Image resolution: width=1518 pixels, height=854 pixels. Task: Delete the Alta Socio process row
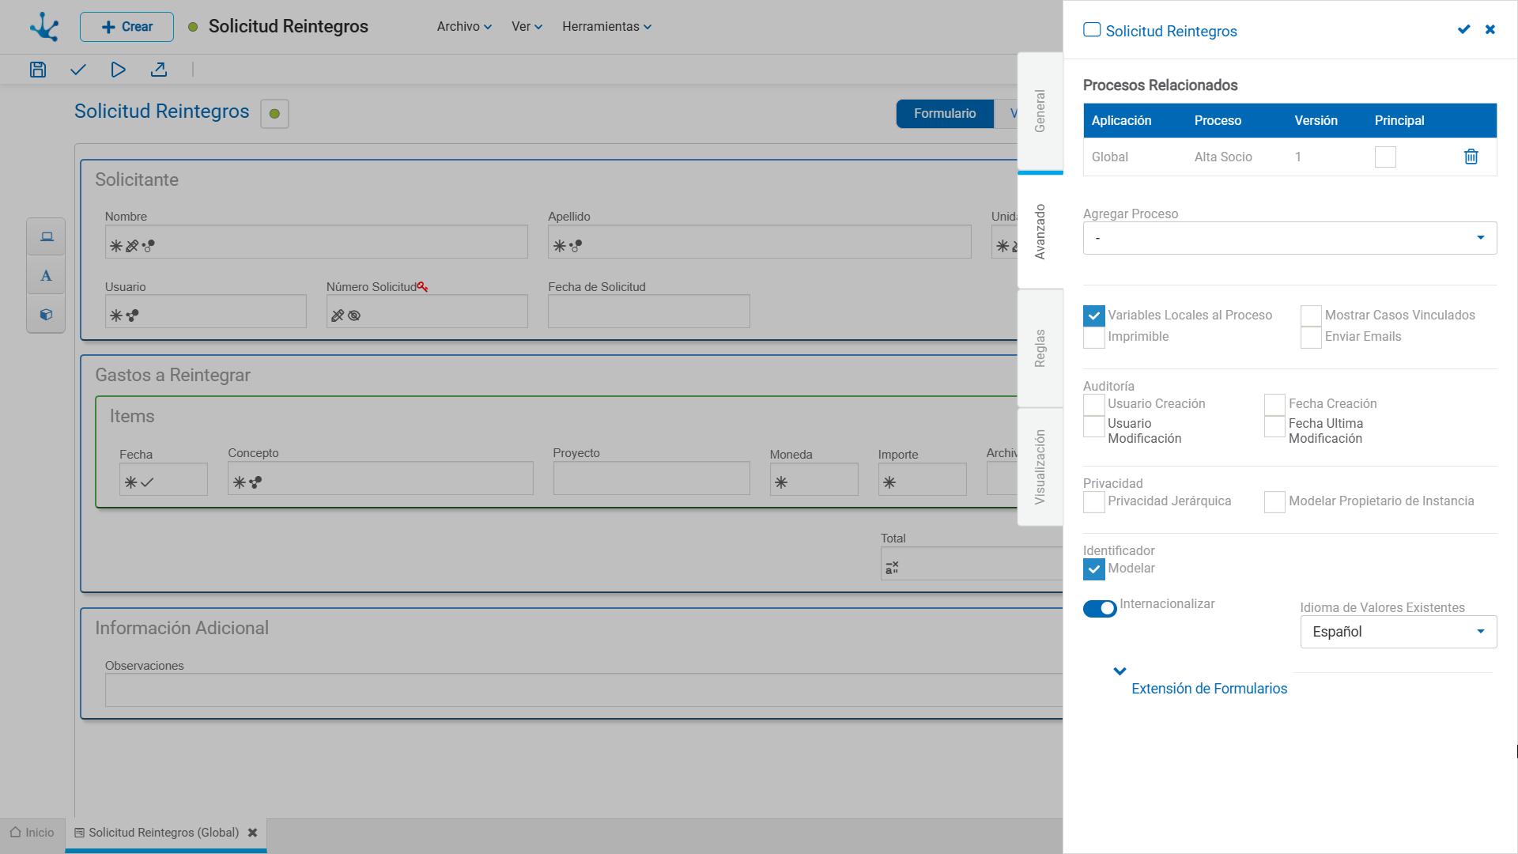coord(1471,157)
